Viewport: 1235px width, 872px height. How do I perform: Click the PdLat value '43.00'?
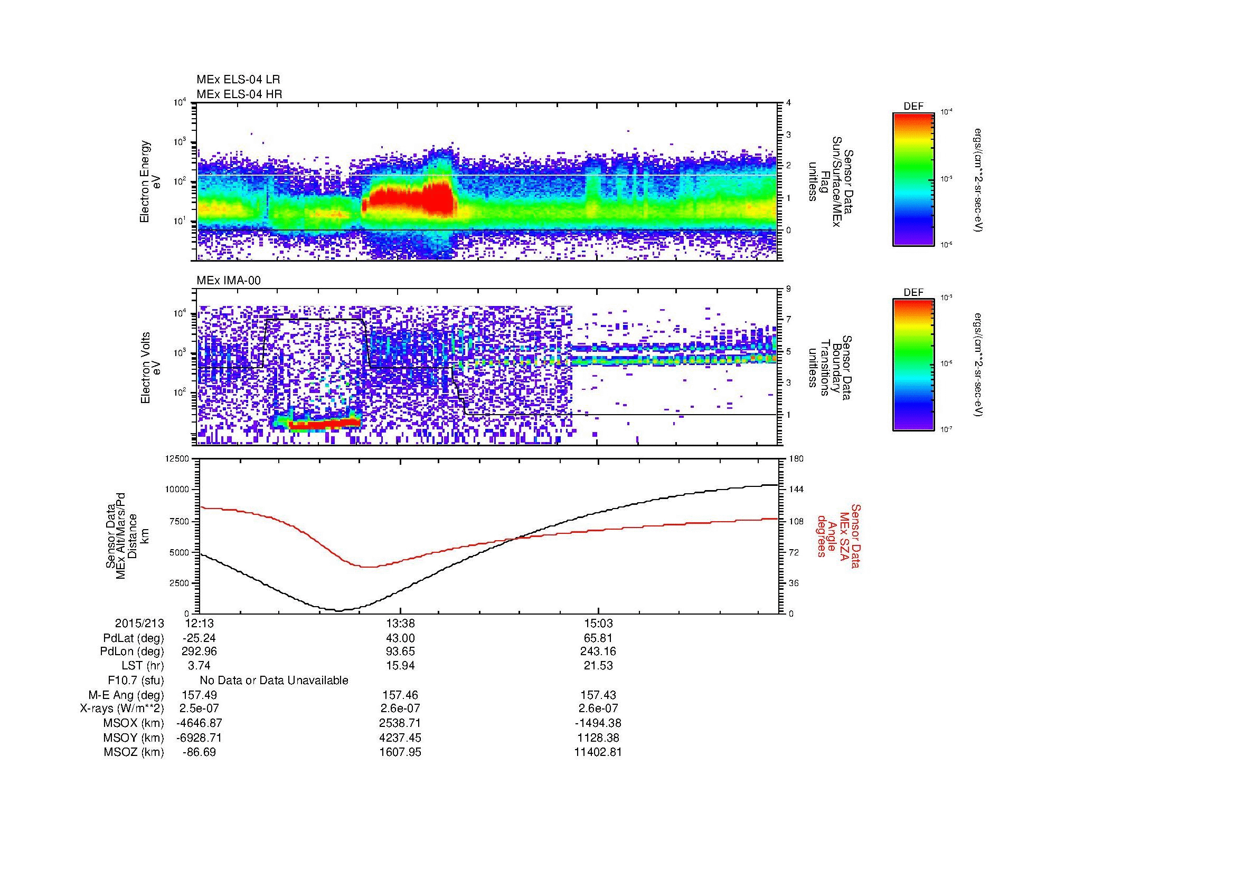400,638
